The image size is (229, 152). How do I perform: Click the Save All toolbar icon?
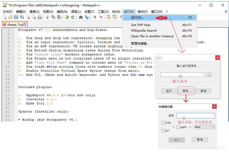point(22,17)
